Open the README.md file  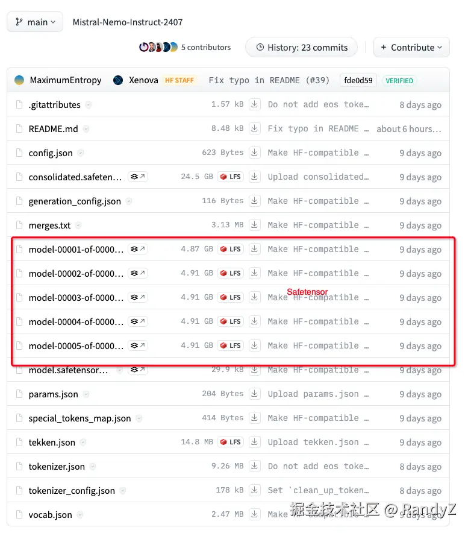click(54, 129)
